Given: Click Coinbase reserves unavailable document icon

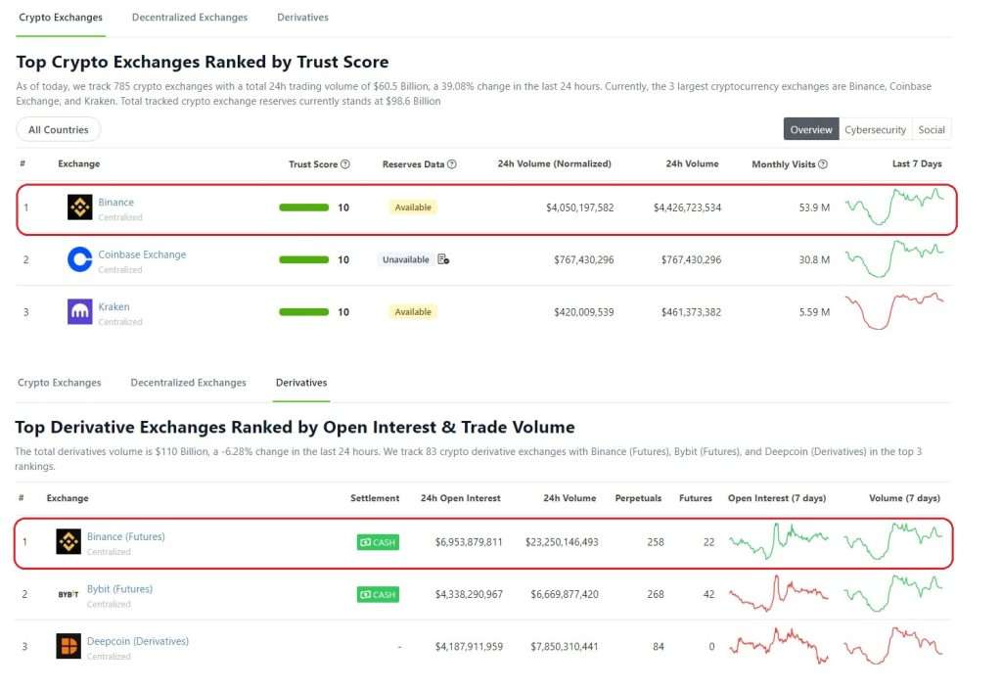Looking at the screenshot, I should [x=443, y=259].
